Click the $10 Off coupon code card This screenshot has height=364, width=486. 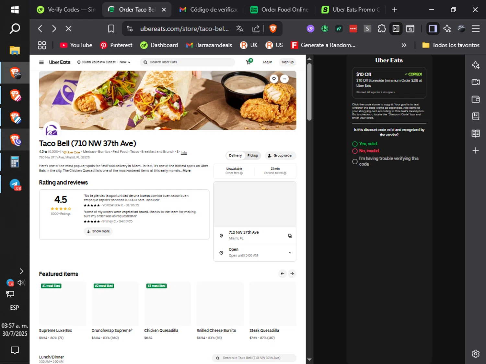point(389,83)
